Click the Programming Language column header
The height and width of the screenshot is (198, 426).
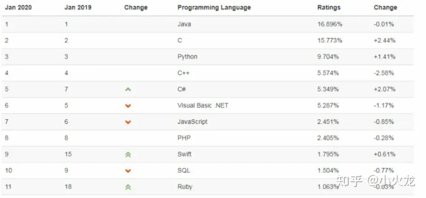click(x=214, y=8)
